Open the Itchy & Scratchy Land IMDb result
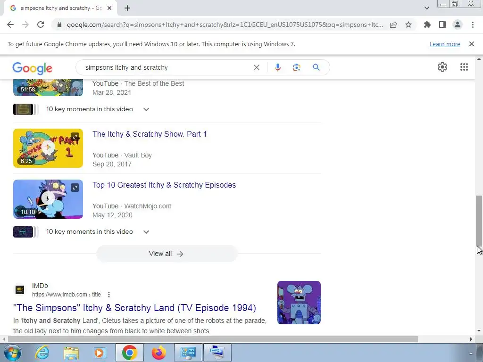483x362 pixels. tap(134, 307)
